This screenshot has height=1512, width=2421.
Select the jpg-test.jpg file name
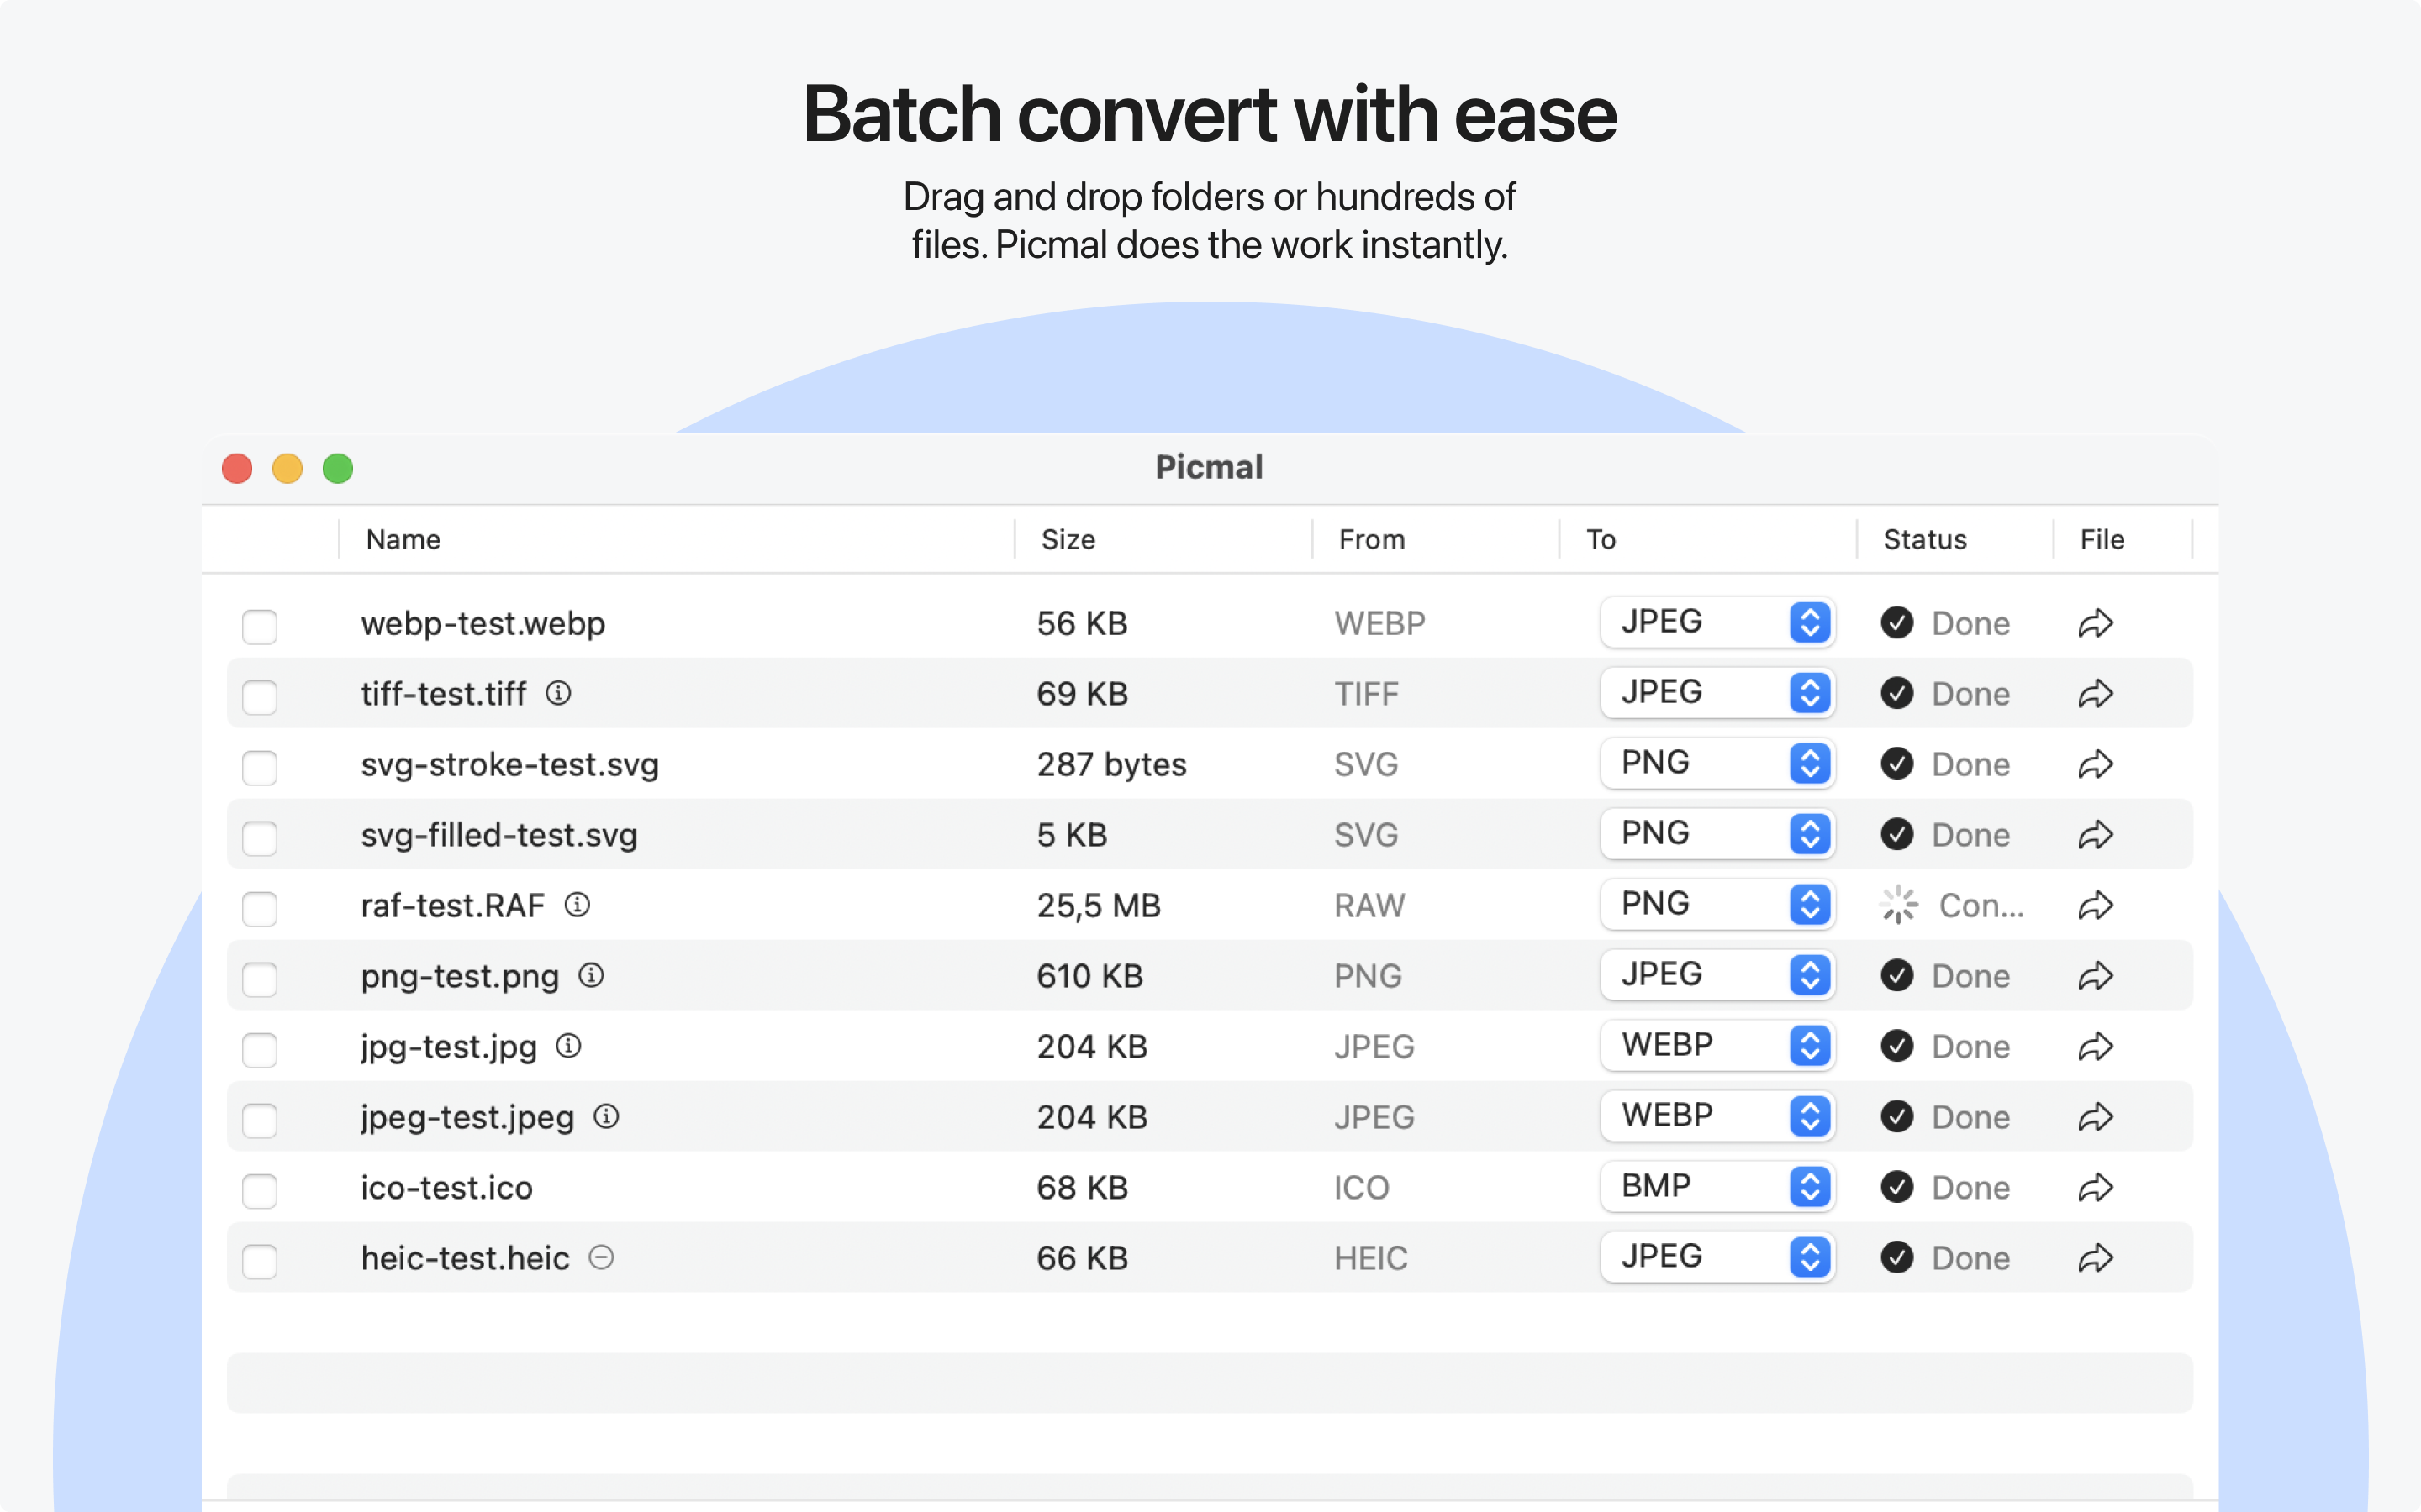[x=449, y=1047]
